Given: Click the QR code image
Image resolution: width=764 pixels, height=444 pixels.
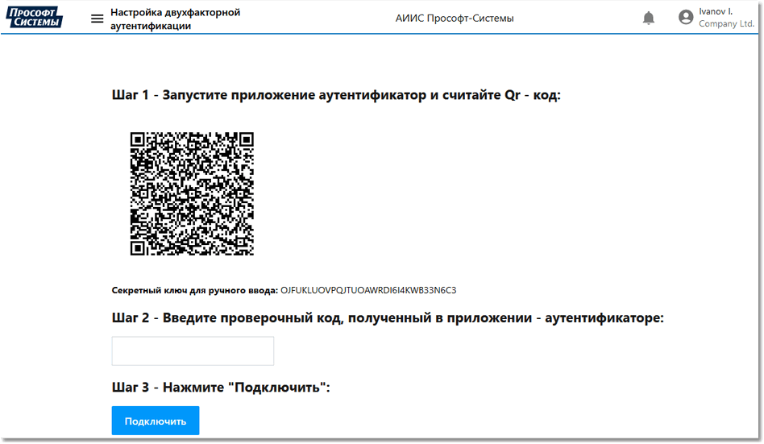Looking at the screenshot, I should pos(192,193).
